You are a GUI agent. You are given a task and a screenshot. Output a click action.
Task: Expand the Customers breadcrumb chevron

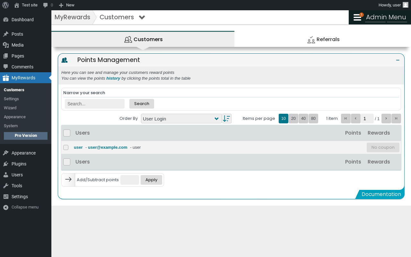(x=142, y=17)
